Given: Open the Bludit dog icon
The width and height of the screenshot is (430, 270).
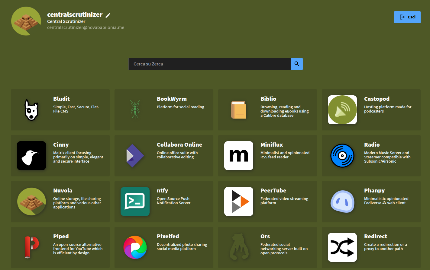Looking at the screenshot, I should [x=31, y=110].
